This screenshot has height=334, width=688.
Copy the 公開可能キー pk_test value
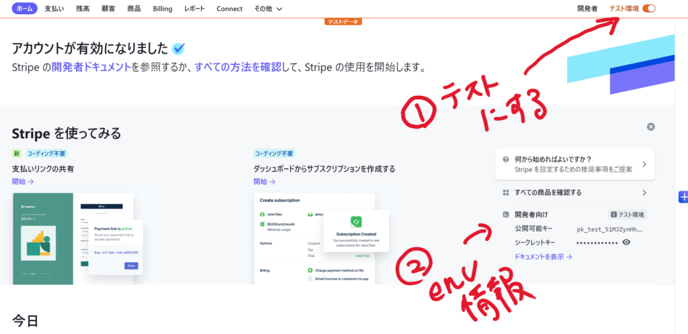[609, 229]
